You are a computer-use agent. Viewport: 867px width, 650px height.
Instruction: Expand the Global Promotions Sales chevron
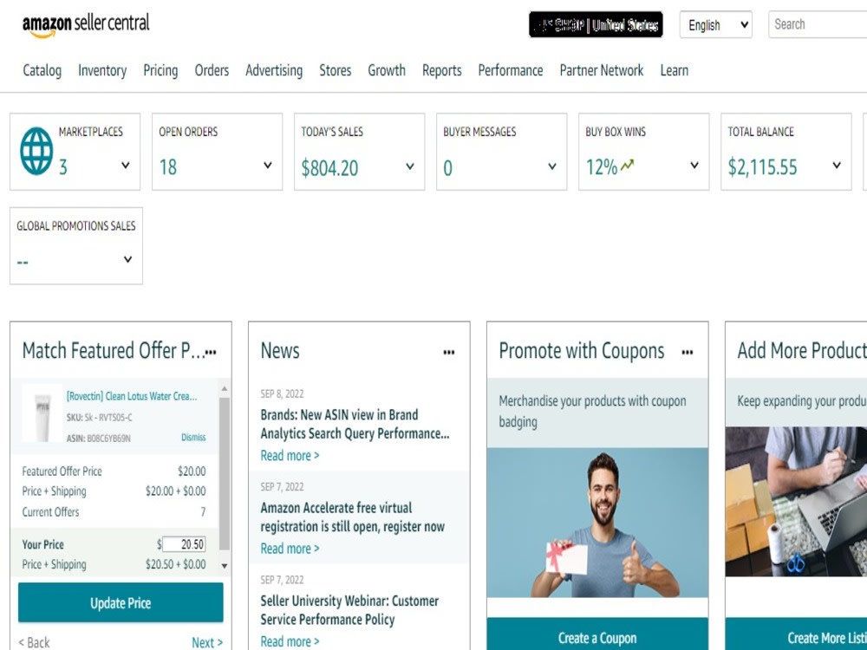(127, 259)
